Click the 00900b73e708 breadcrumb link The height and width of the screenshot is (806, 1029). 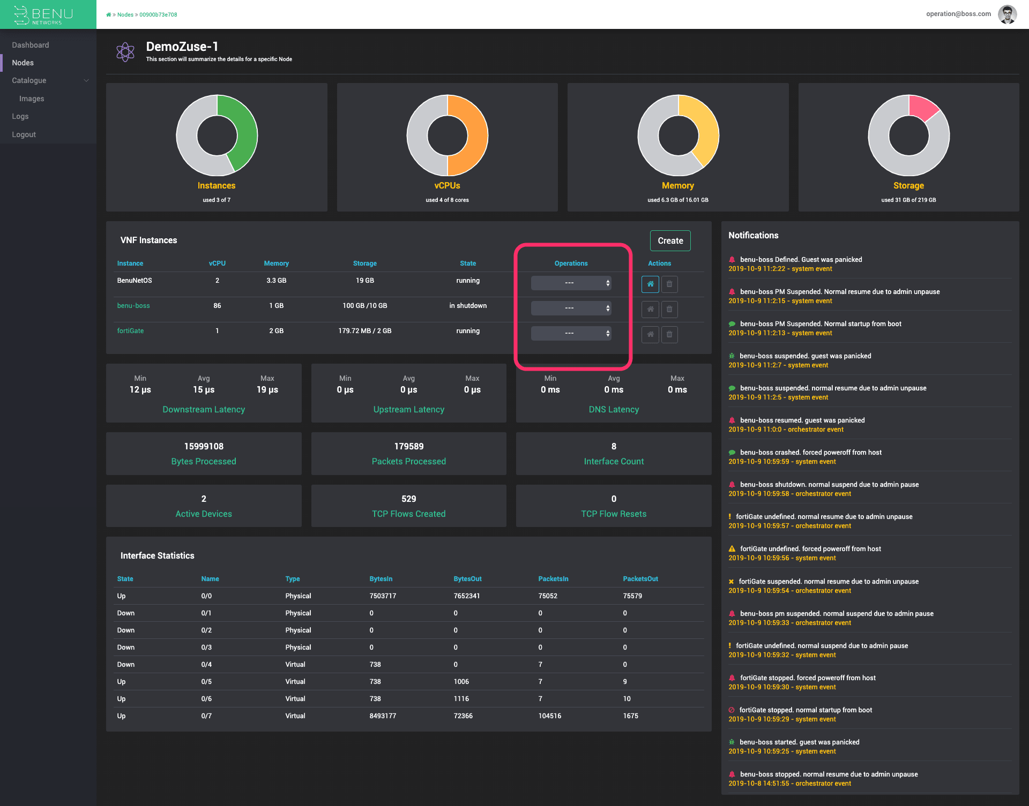(x=158, y=14)
